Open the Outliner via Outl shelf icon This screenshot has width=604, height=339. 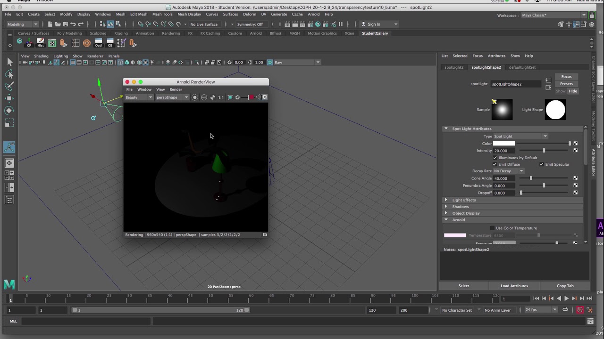click(98, 43)
